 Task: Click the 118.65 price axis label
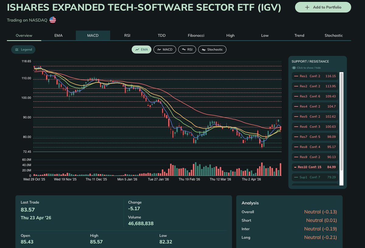[26, 61]
